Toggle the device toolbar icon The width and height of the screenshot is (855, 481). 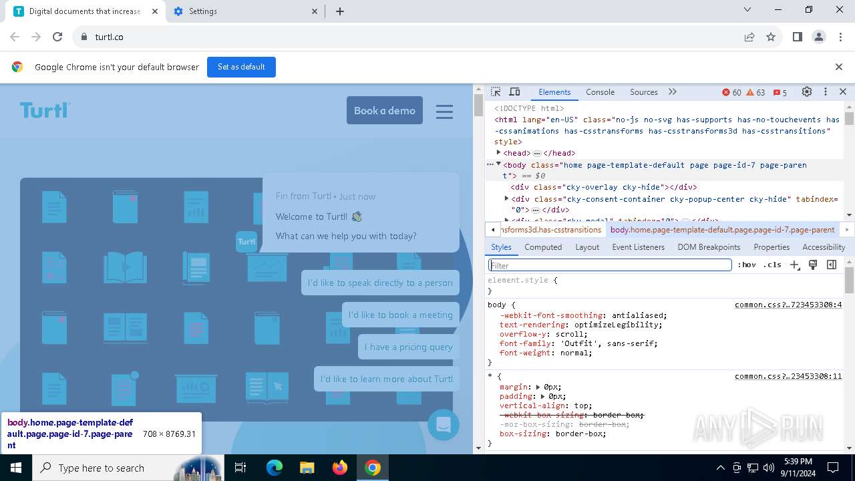[x=514, y=92]
